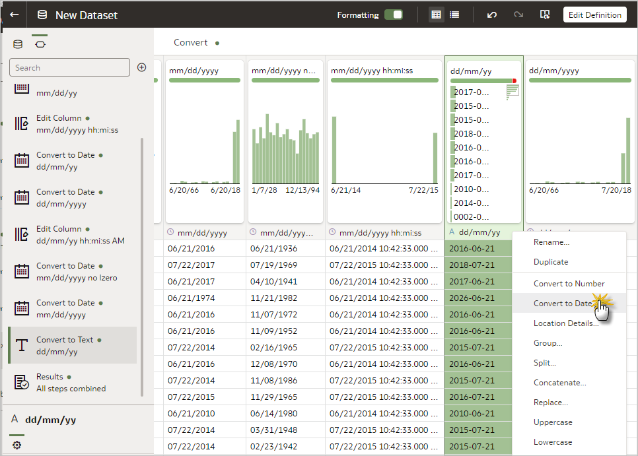Toggle the Formatting switch
Screen dimensions: 638x456
394,15
